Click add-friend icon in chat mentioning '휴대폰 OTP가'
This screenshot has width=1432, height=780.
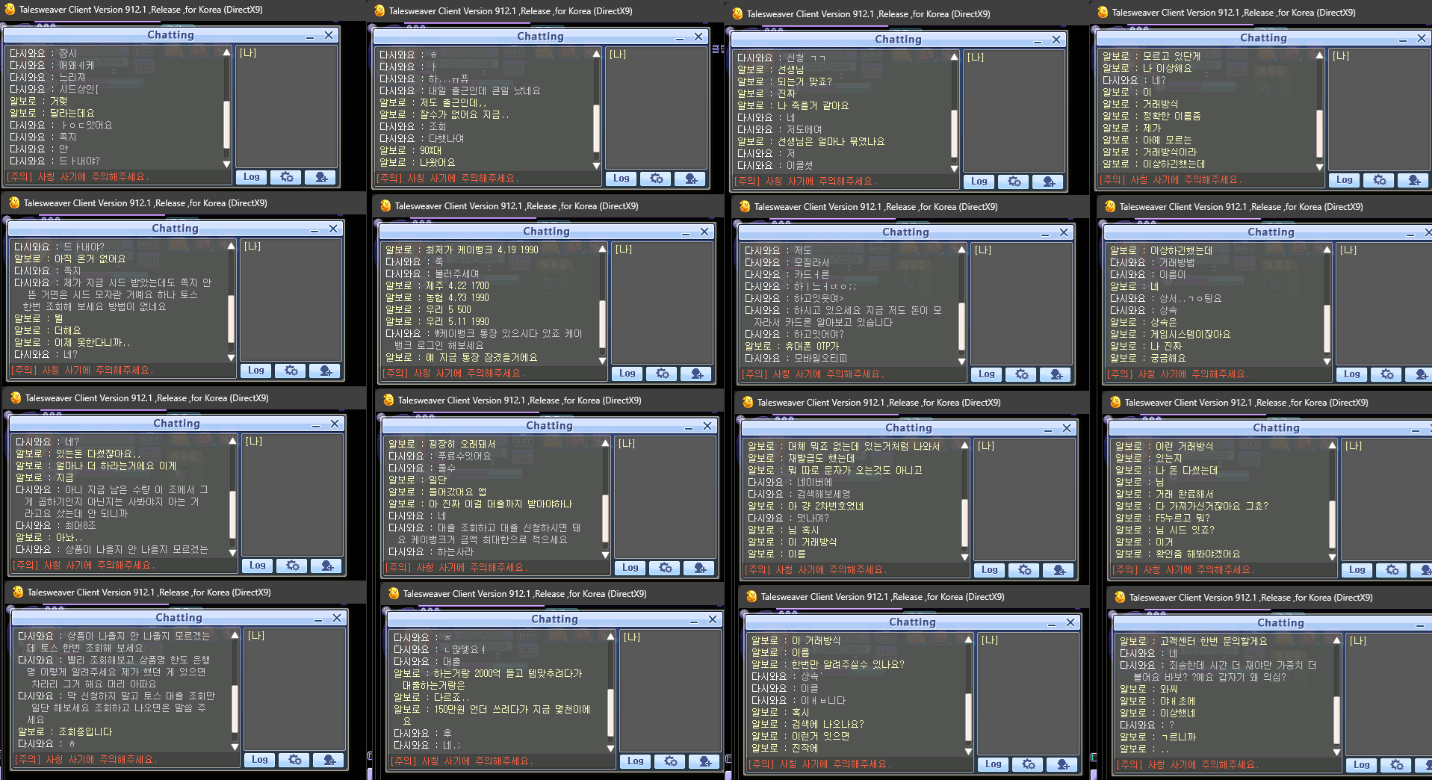click(x=1056, y=374)
